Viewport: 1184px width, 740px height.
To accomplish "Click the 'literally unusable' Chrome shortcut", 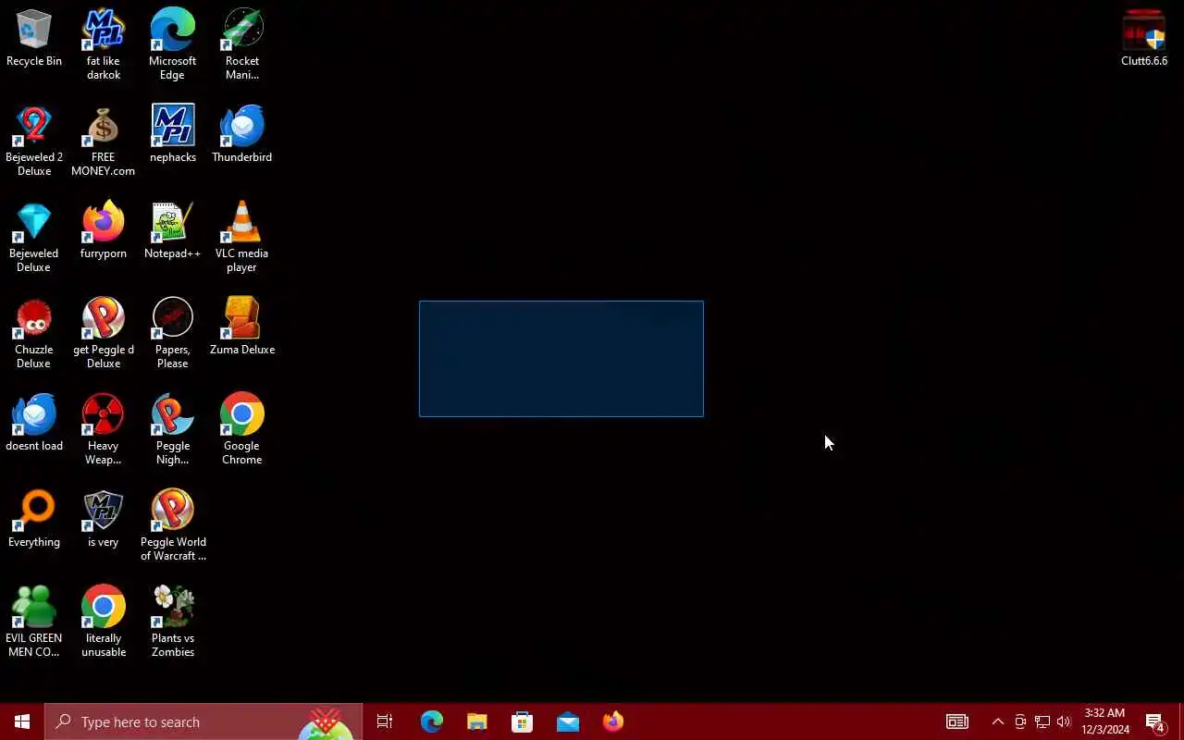I will pyautogui.click(x=104, y=622).
